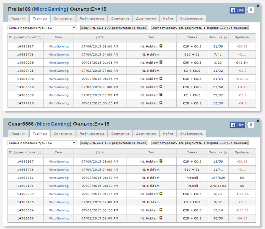Open Опубликовать tab in Cesar6666 panel
Viewport: 265px width, 229px height.
191,134
